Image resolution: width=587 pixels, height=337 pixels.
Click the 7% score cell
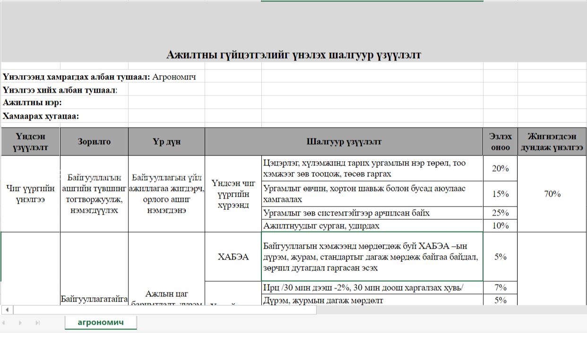click(x=501, y=287)
